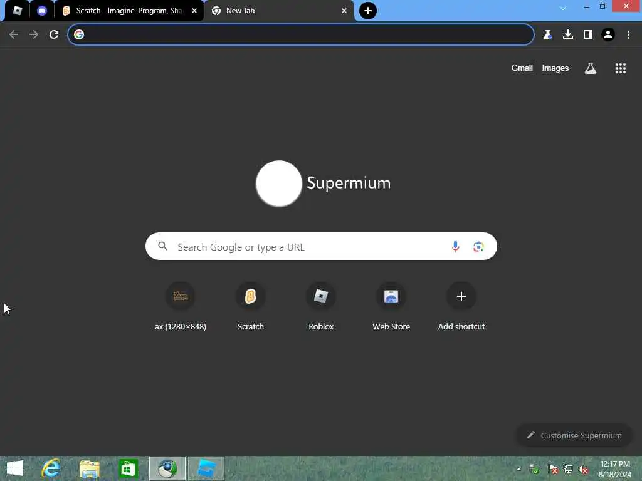Minimize the browser window
Image resolution: width=642 pixels, height=481 pixels.
[x=586, y=6]
